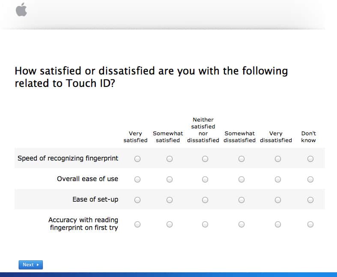This screenshot has height=277, width=337.
Task: Select Very satisfied for Speed of recognizing fingerprint
Action: click(x=137, y=159)
